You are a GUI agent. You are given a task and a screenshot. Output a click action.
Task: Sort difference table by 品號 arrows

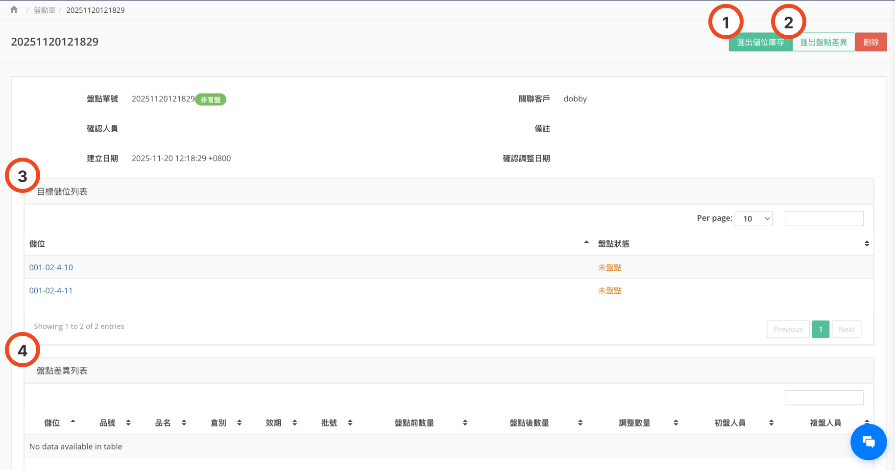pos(128,423)
